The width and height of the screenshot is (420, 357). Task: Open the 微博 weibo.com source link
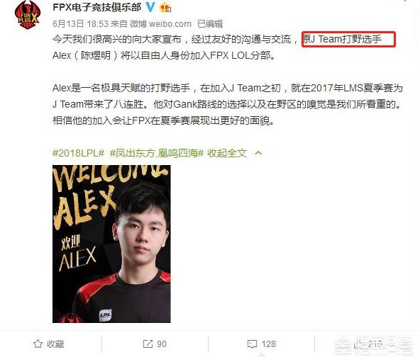(x=161, y=24)
